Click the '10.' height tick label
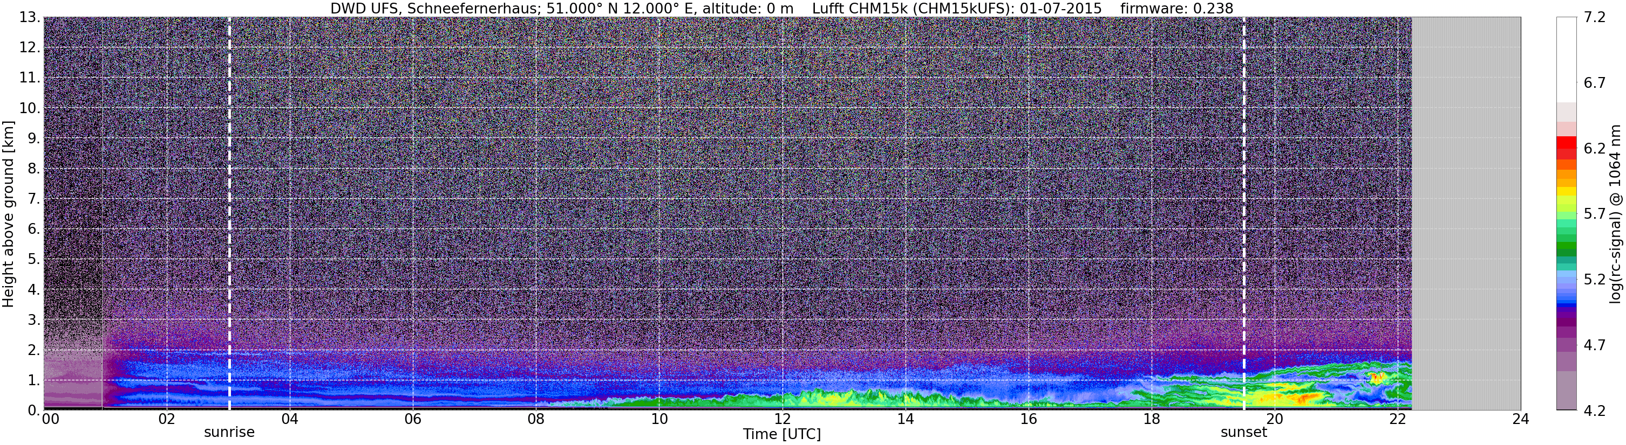The image size is (1626, 445). point(29,108)
